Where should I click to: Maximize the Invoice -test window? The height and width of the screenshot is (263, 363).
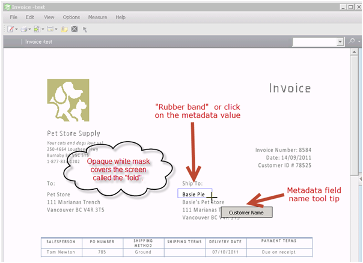(x=351, y=7)
